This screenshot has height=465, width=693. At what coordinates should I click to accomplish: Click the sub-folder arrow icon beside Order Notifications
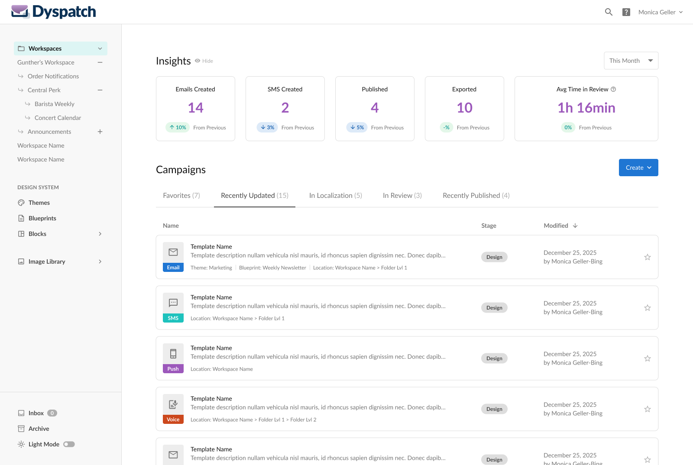pos(21,76)
